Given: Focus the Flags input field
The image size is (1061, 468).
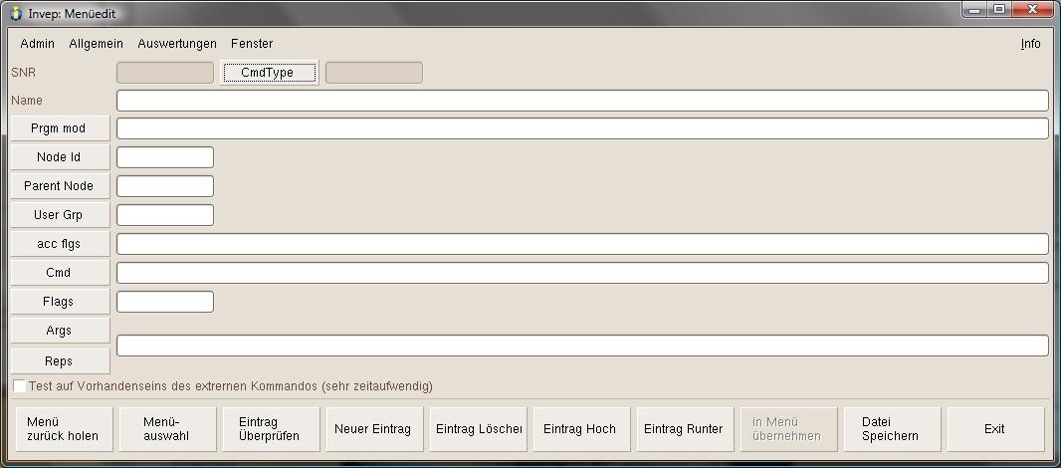Looking at the screenshot, I should coord(165,302).
